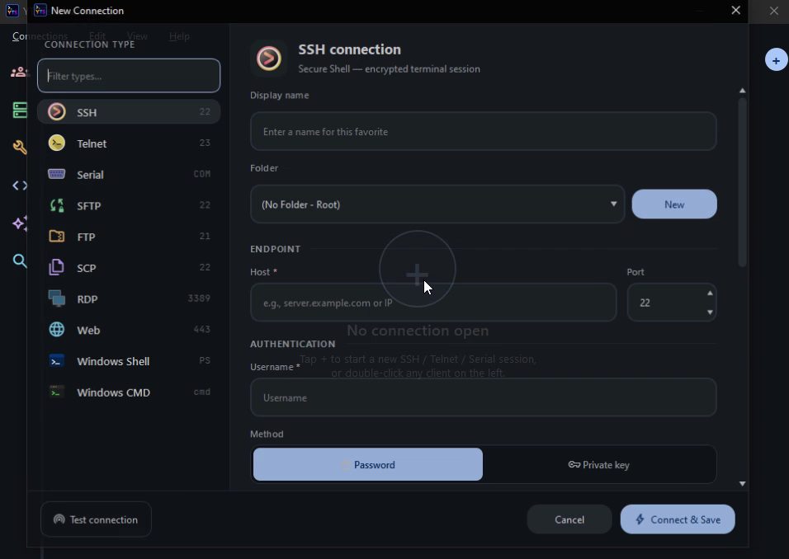Select Windows CMD row
The image size is (789, 559).
click(x=129, y=392)
